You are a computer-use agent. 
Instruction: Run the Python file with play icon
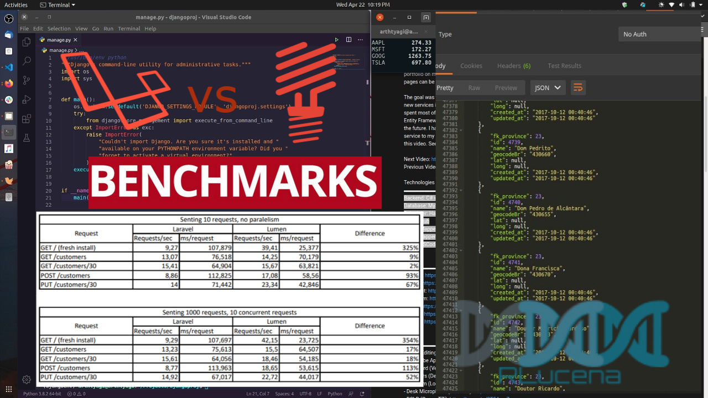point(336,40)
